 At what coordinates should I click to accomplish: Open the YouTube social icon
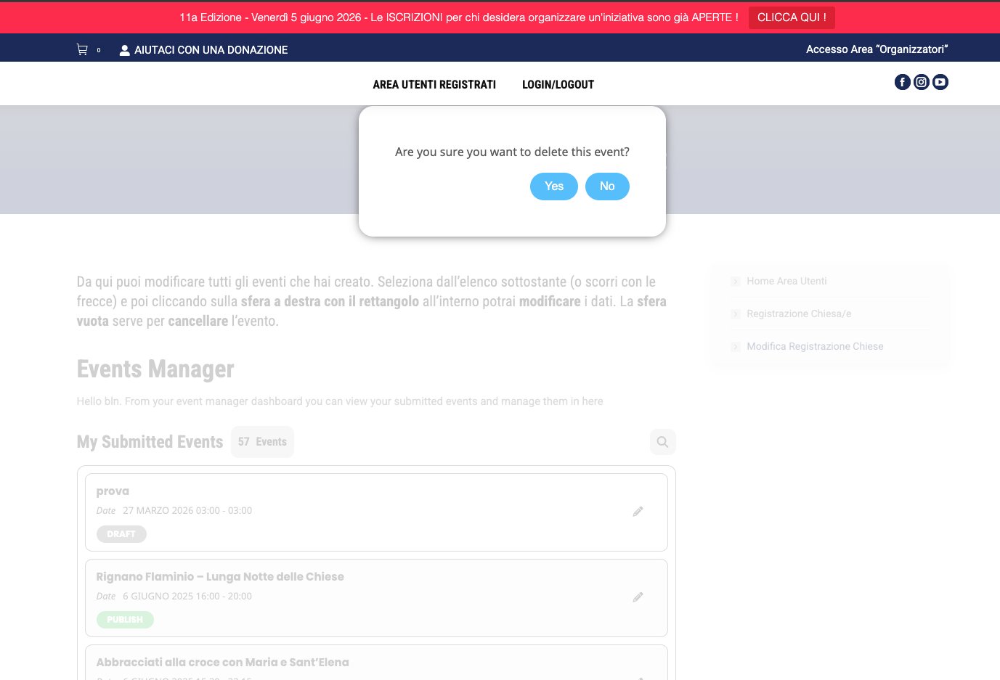tap(940, 82)
